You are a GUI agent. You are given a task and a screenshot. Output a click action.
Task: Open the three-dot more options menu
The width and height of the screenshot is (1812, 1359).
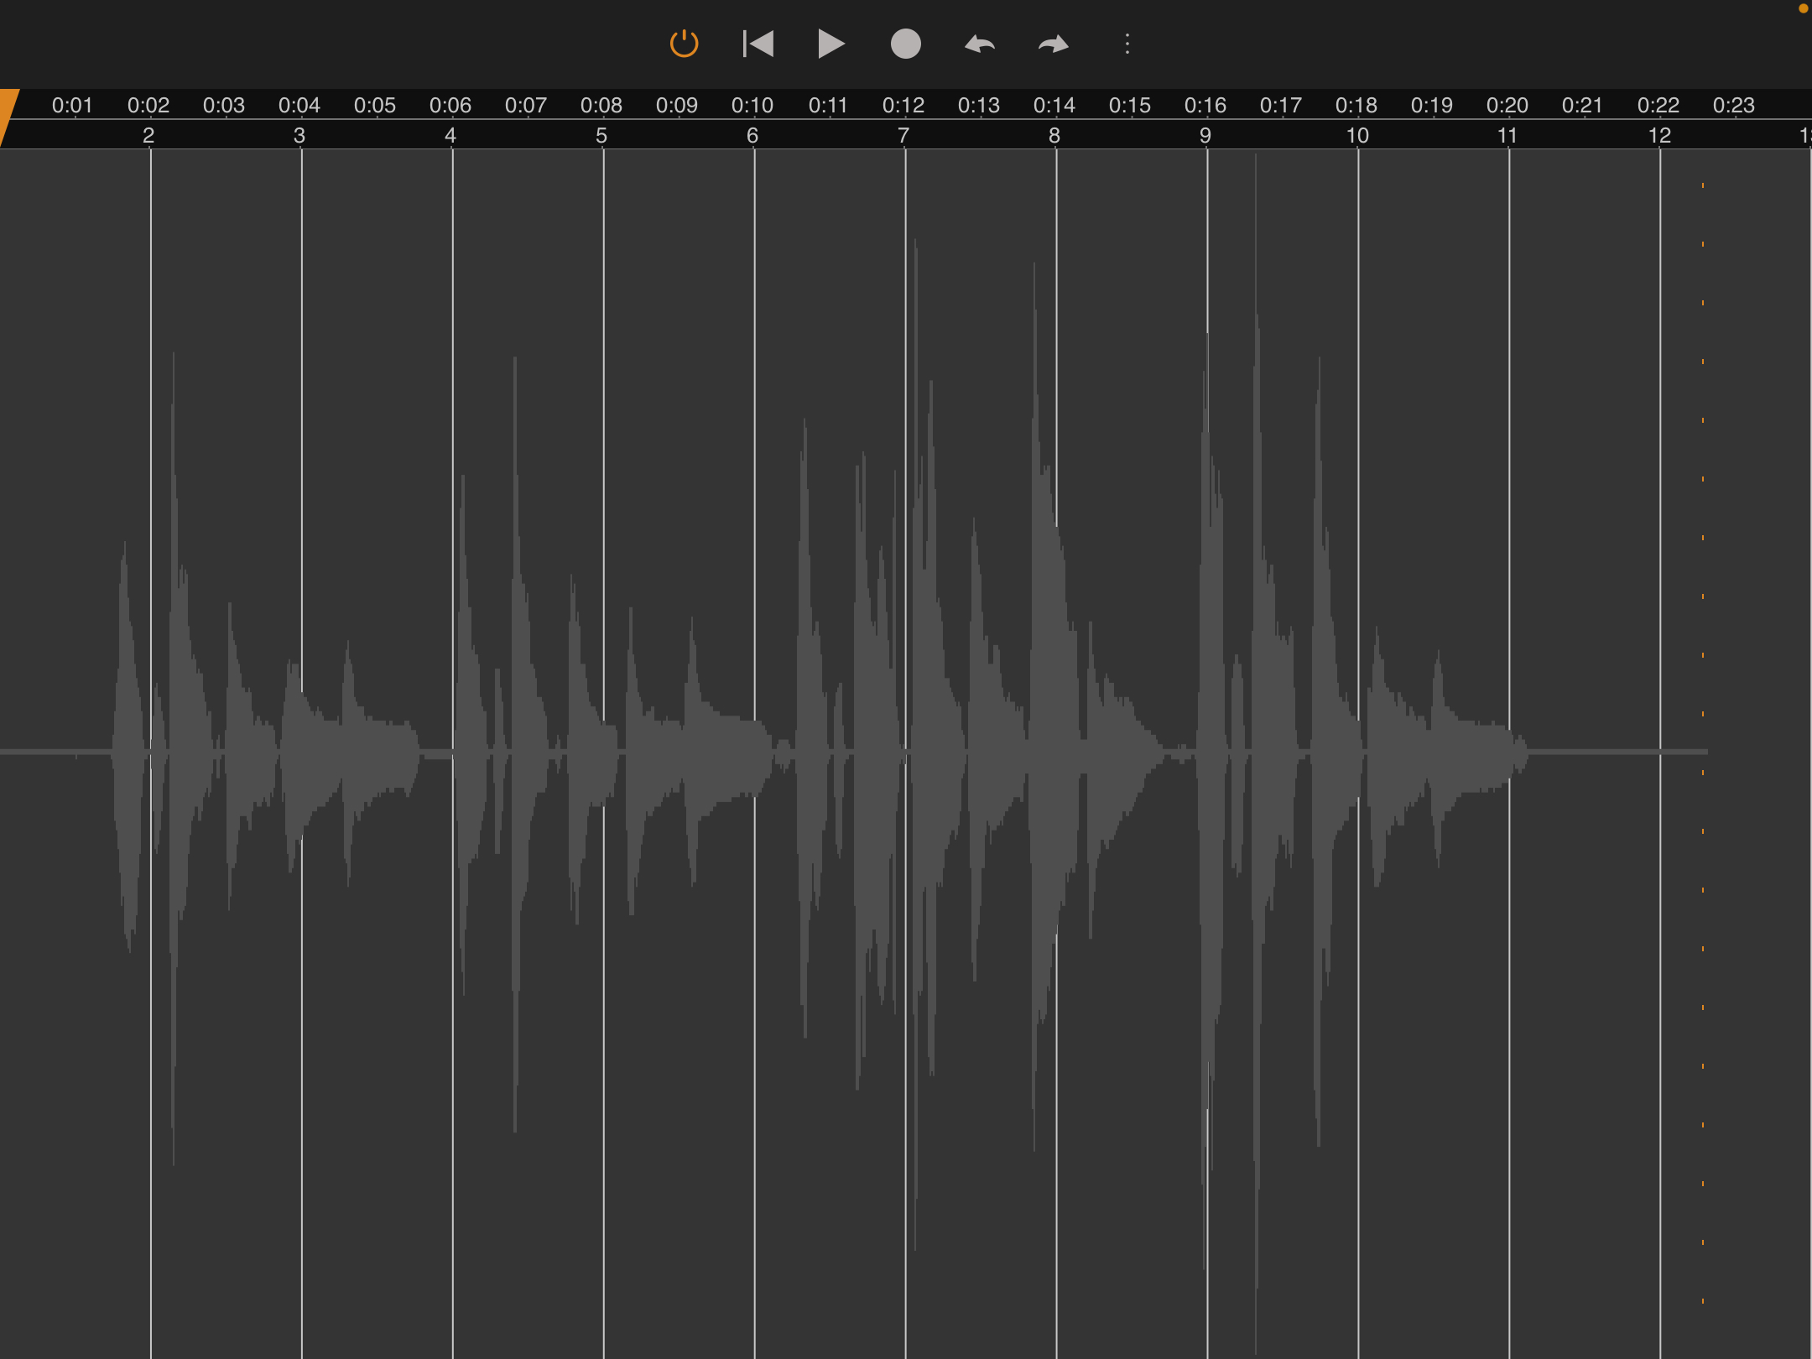pos(1127,44)
